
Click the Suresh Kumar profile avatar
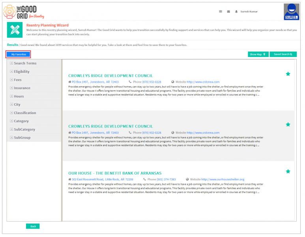pyautogui.click(x=291, y=12)
